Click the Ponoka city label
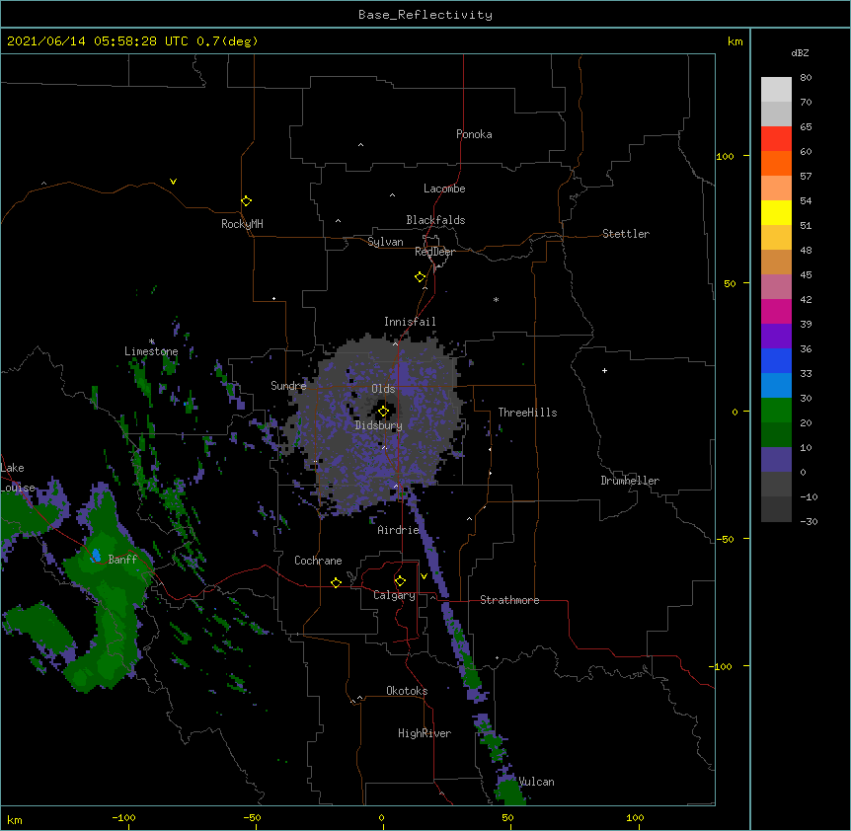This screenshot has height=831, width=851. pyautogui.click(x=474, y=134)
